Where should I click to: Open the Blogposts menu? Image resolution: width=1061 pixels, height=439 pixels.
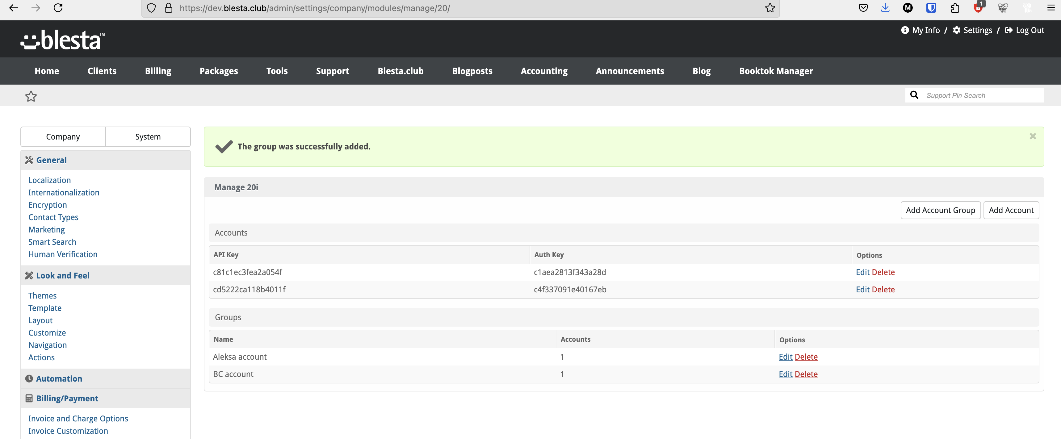point(472,71)
